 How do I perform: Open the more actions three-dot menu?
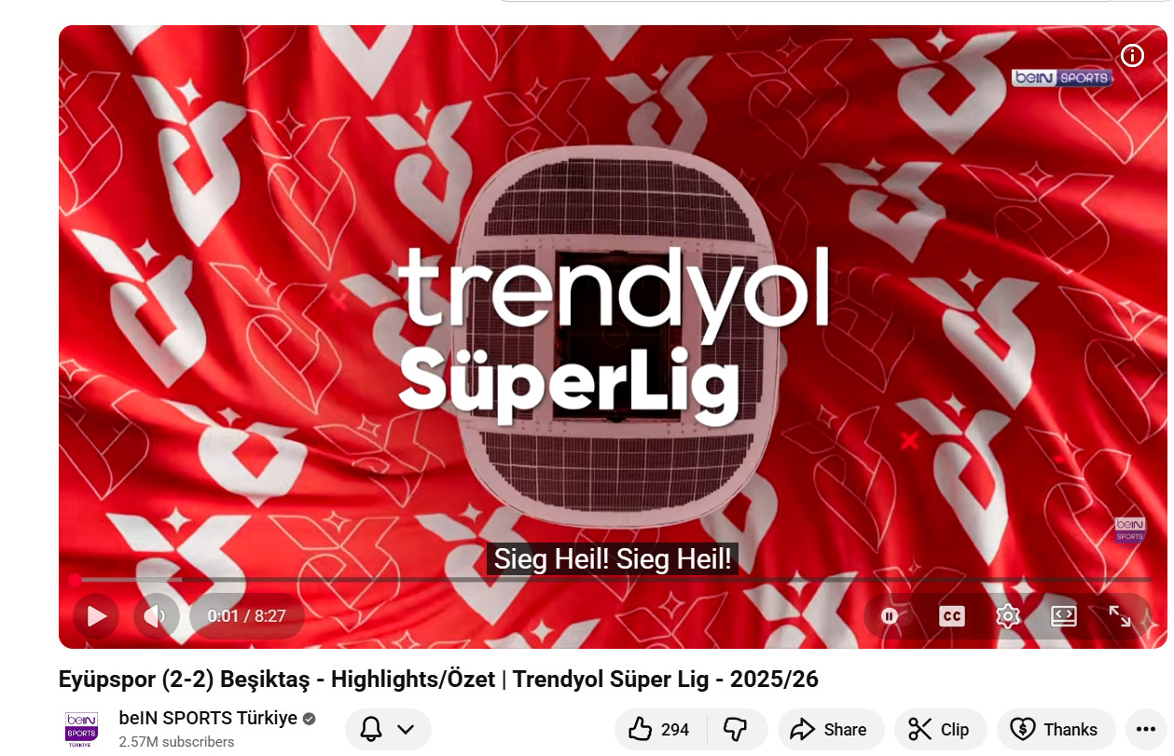pyautogui.click(x=1146, y=730)
